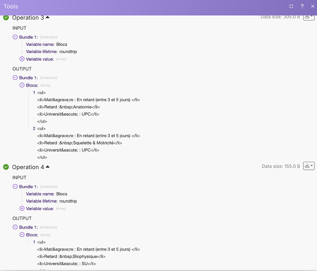Collapse Bundle 1 under Operation 3 OUTPUT
Viewport: 317px width, 271px height.
[15, 78]
